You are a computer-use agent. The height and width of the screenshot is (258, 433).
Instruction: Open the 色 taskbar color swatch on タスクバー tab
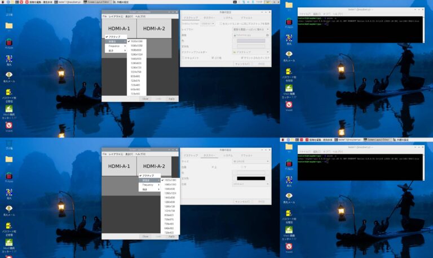(251, 173)
